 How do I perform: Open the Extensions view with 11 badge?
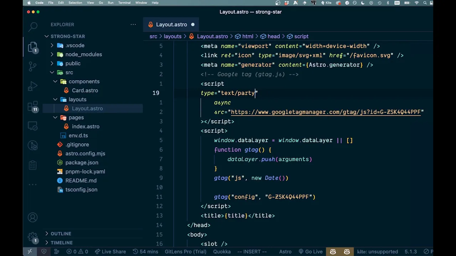[x=33, y=106]
